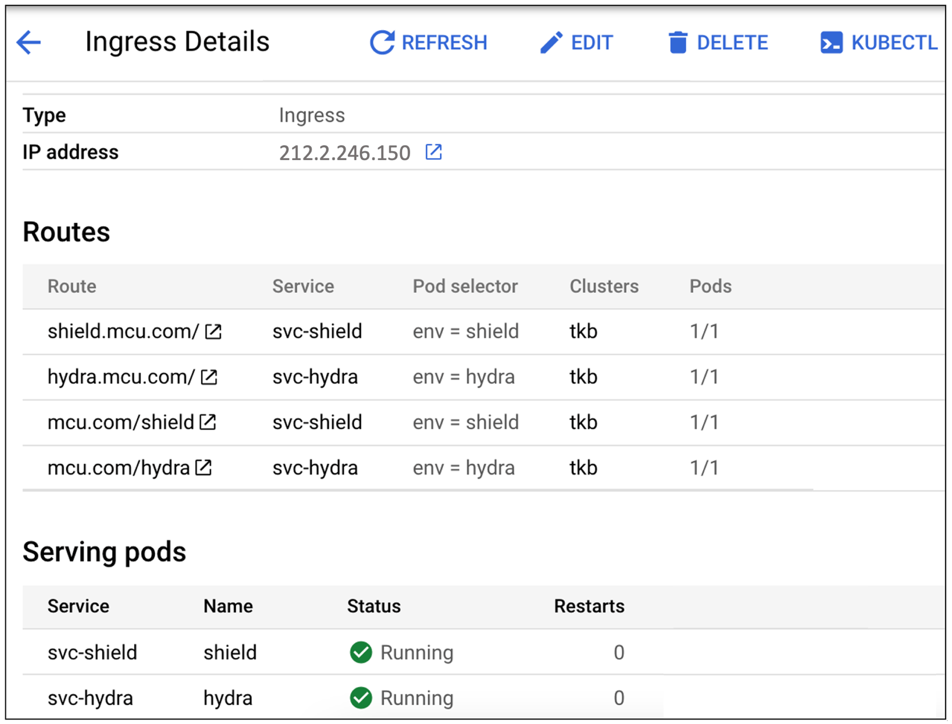
Task: Open external link for hydra.mcu.com route
Action: (209, 376)
